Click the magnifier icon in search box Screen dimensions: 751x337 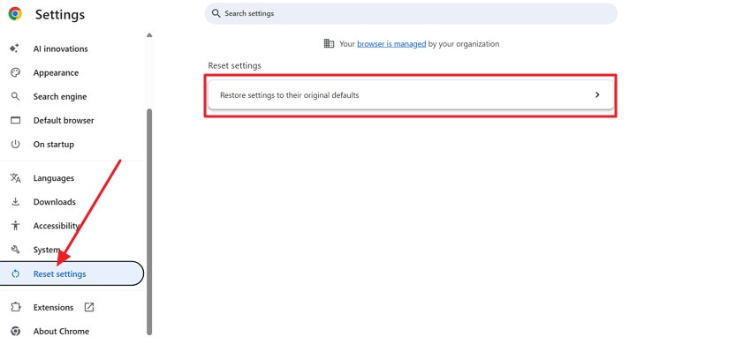click(x=216, y=13)
